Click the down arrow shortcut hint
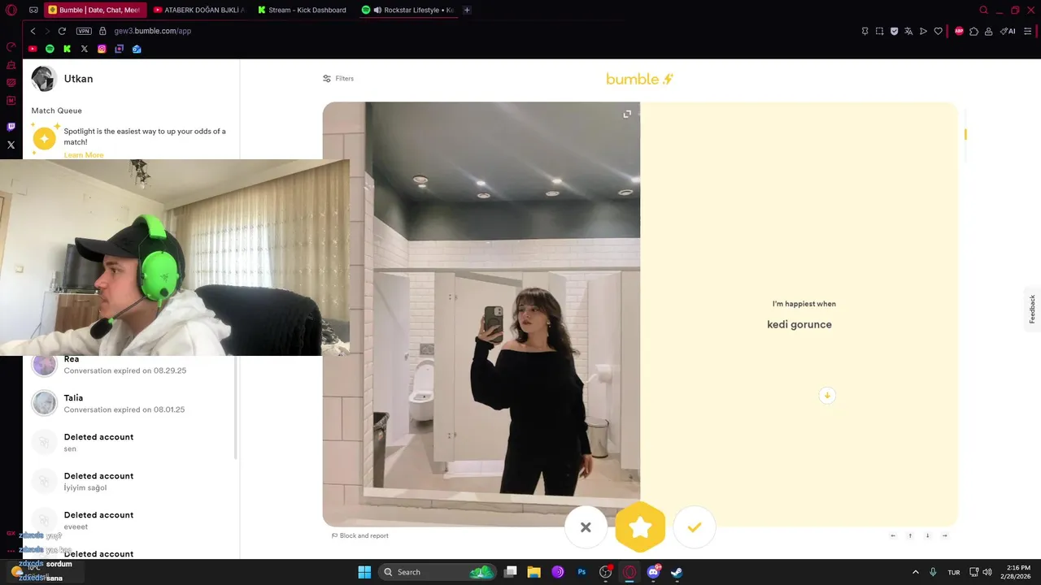1041x585 pixels. coord(927,535)
